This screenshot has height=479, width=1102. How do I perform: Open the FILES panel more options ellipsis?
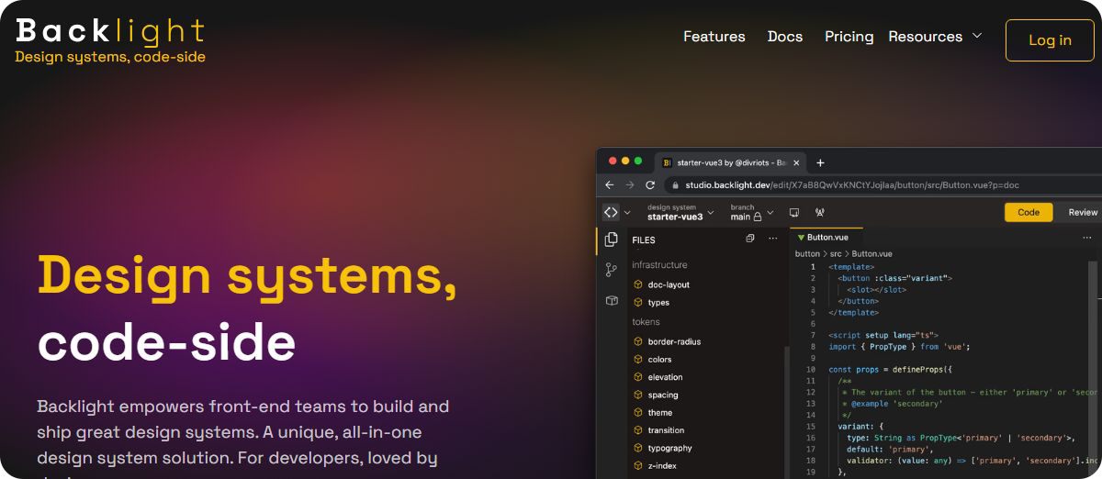pos(773,239)
